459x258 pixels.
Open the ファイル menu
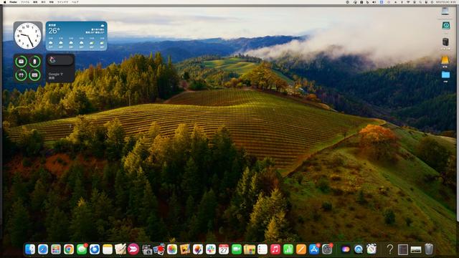(25, 2)
